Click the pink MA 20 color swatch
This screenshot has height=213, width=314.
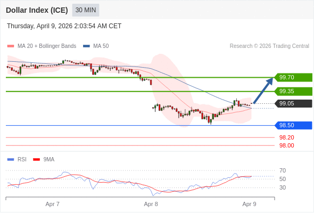pos(11,46)
